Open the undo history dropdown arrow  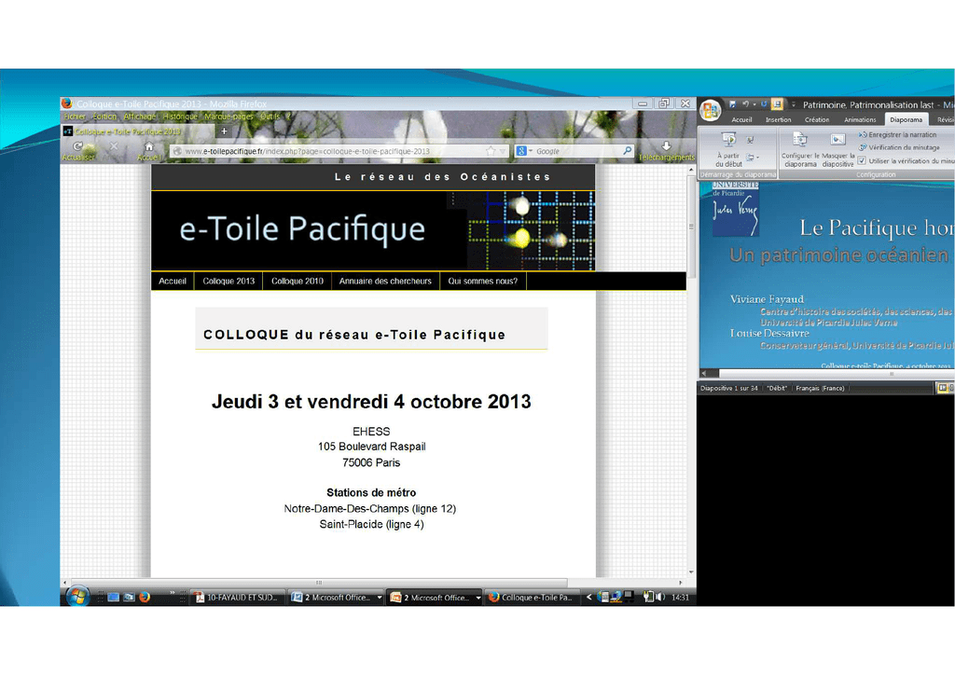coord(754,104)
